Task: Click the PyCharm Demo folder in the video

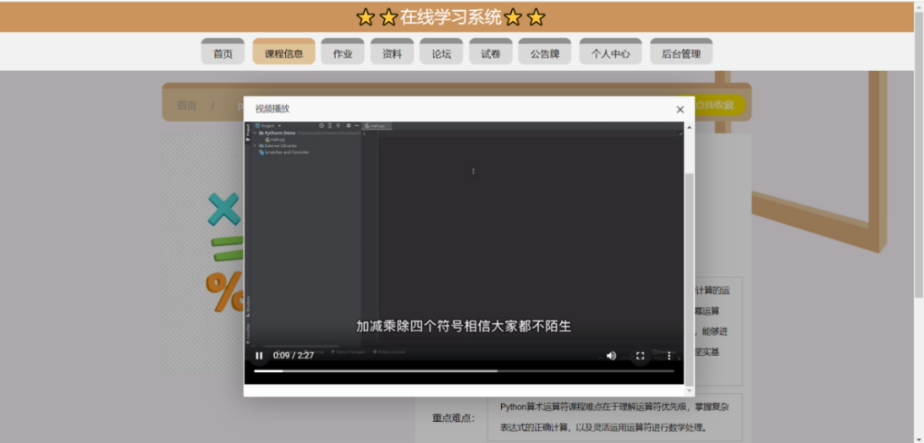Action: coord(278,133)
